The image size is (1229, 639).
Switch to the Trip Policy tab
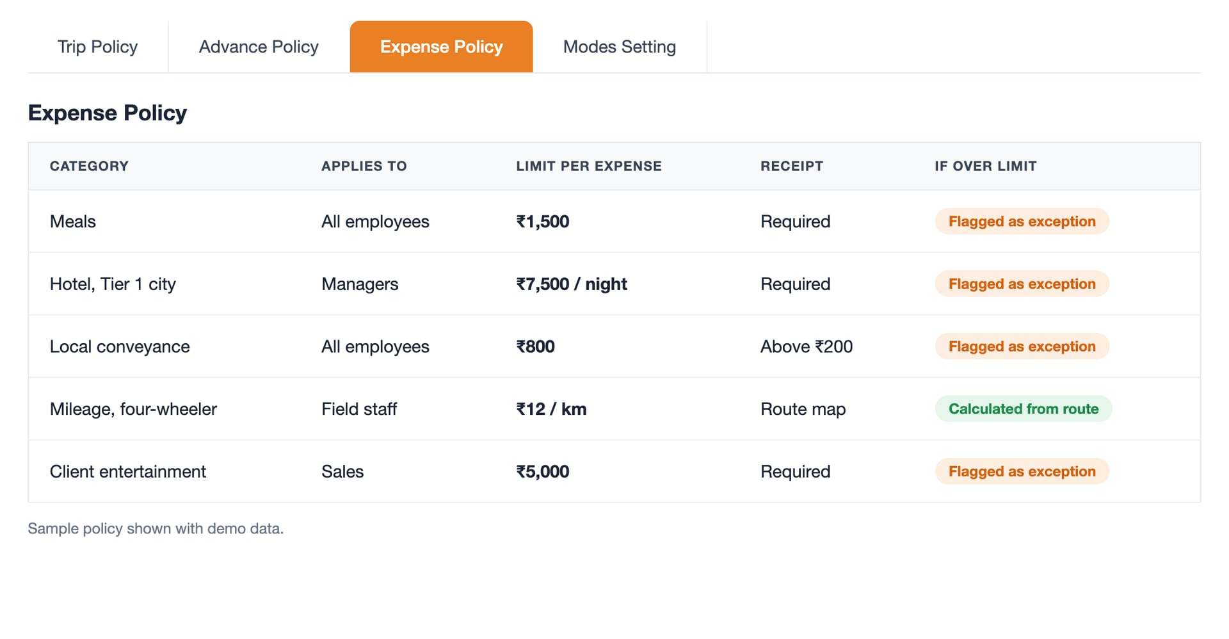tap(97, 47)
